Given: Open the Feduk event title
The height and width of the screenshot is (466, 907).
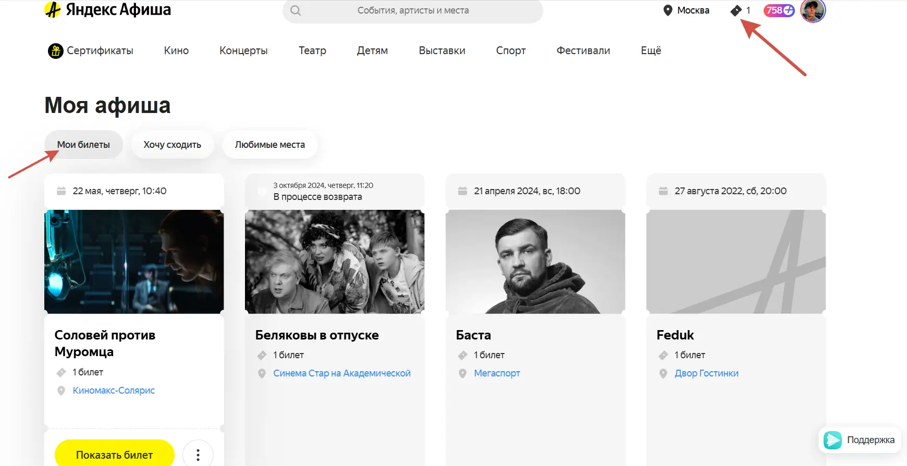Looking at the screenshot, I should coord(675,335).
